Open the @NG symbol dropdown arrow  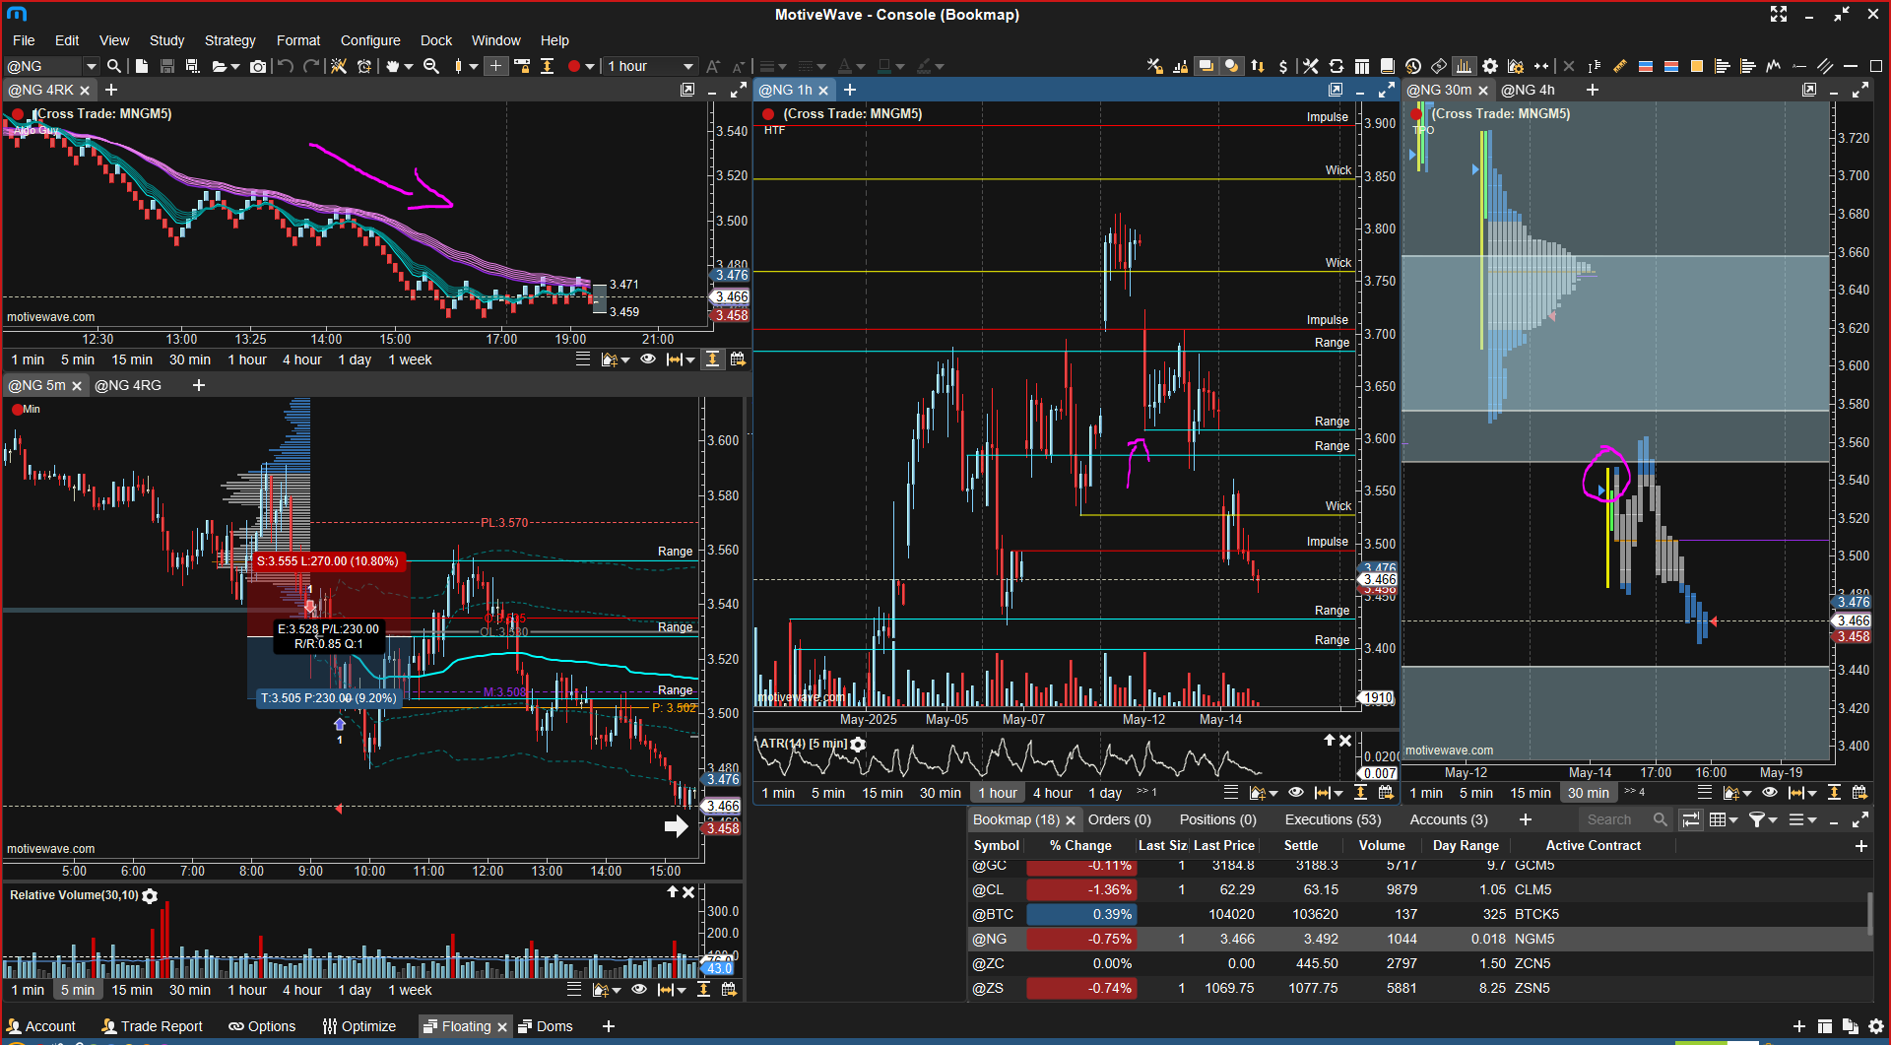click(x=92, y=66)
